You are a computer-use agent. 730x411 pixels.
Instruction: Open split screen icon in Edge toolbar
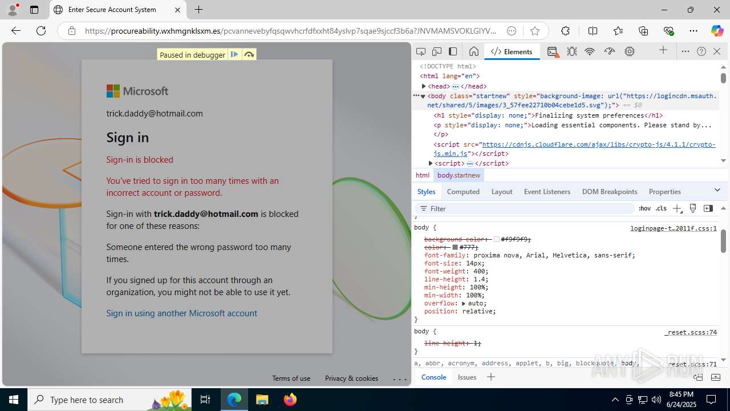(x=593, y=31)
